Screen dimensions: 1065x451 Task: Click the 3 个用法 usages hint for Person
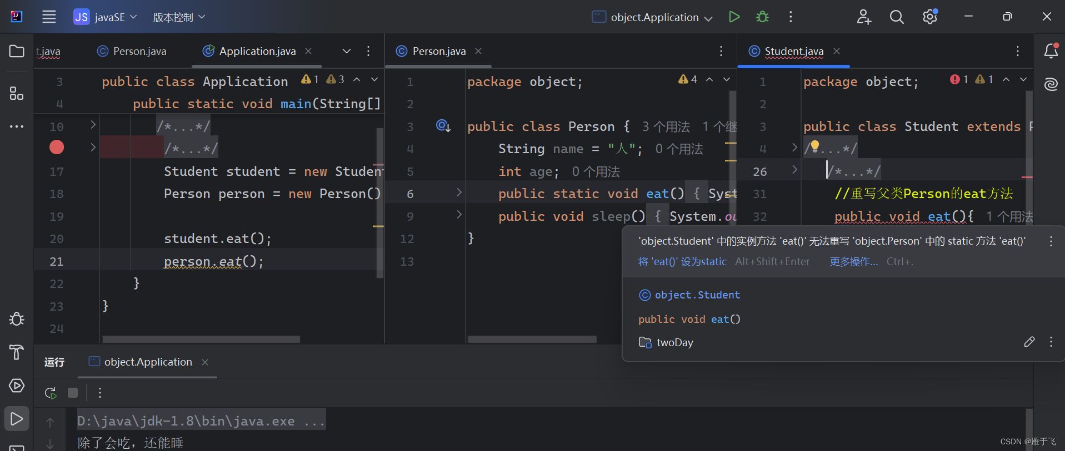(666, 127)
